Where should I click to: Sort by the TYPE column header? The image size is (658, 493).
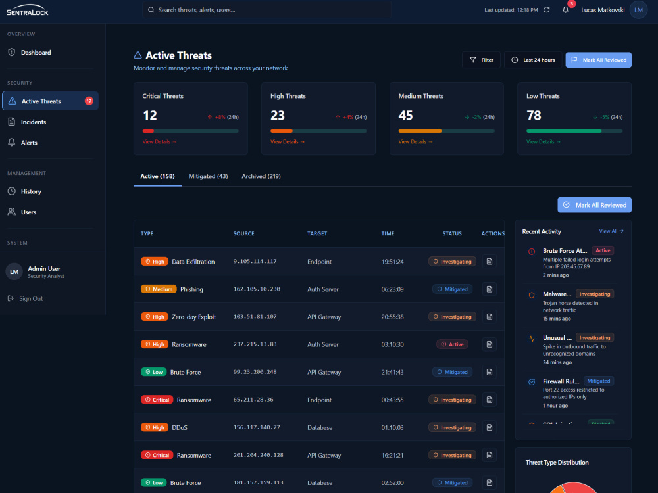(147, 233)
